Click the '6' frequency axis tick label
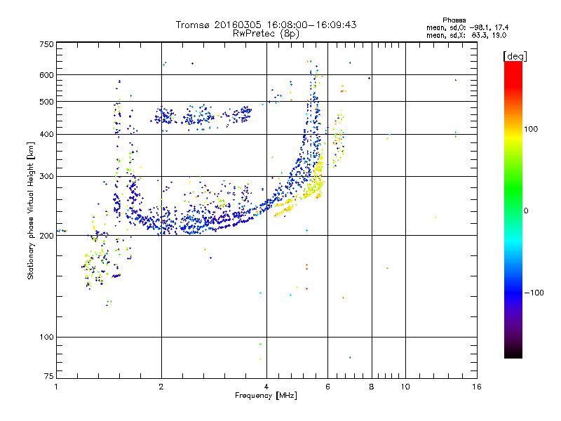Screen dimensions: 561x421 (327, 387)
